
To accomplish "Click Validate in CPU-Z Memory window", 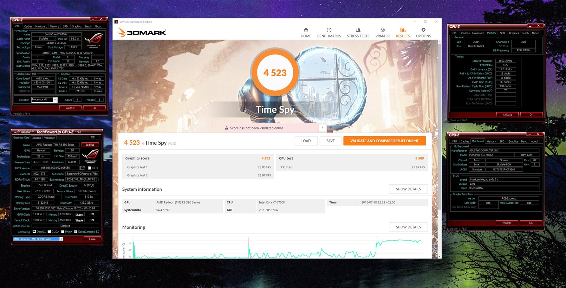I will click(507, 115).
